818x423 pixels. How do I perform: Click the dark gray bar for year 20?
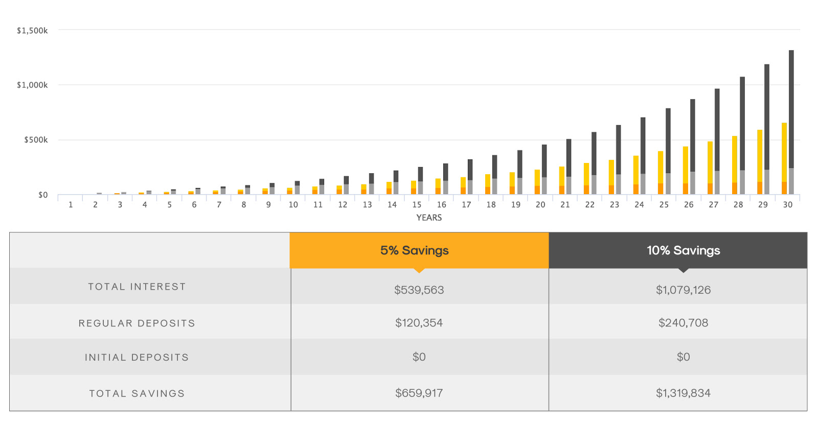pyautogui.click(x=544, y=160)
